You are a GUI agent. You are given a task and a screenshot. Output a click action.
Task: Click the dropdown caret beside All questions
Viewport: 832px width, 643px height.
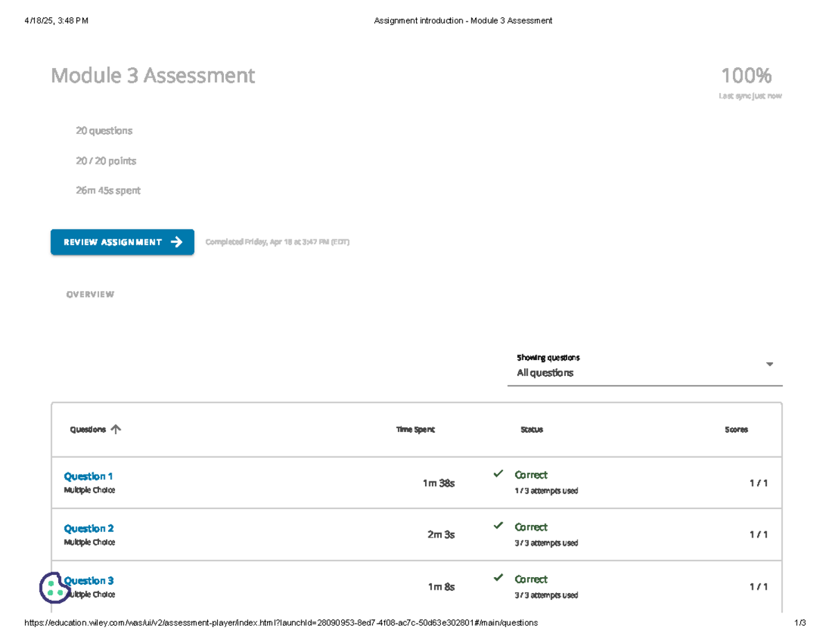[x=770, y=363]
